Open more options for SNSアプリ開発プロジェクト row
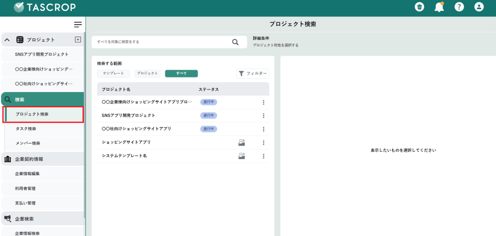The height and width of the screenshot is (236, 496). pyautogui.click(x=263, y=116)
